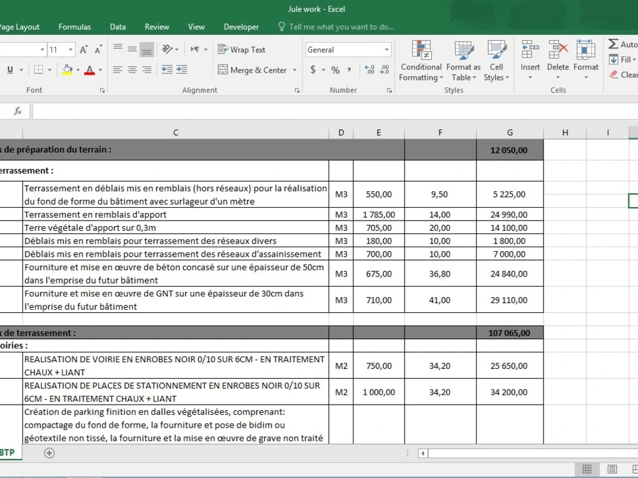Toggle Wrap Text on
Image resolution: width=638 pixels, height=478 pixels.
242,50
